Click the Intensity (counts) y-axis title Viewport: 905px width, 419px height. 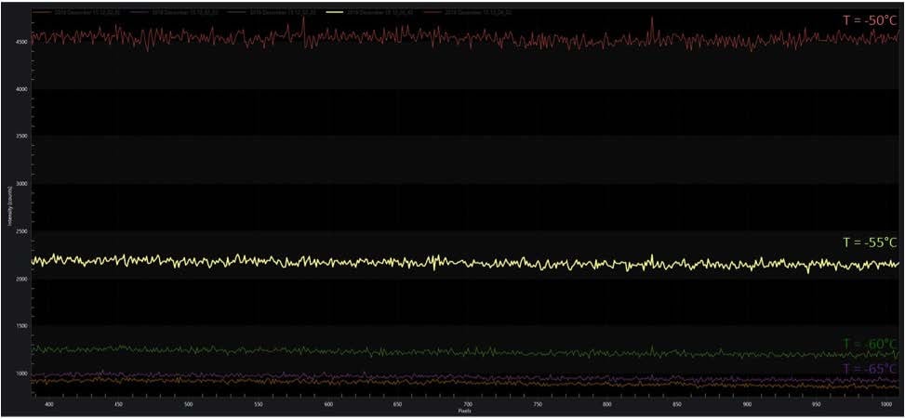pos(10,207)
